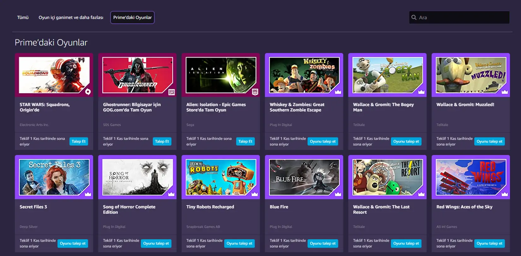The width and height of the screenshot is (521, 256).
Task: Click the crown icon on Secret Files 3
Action: tap(88, 194)
